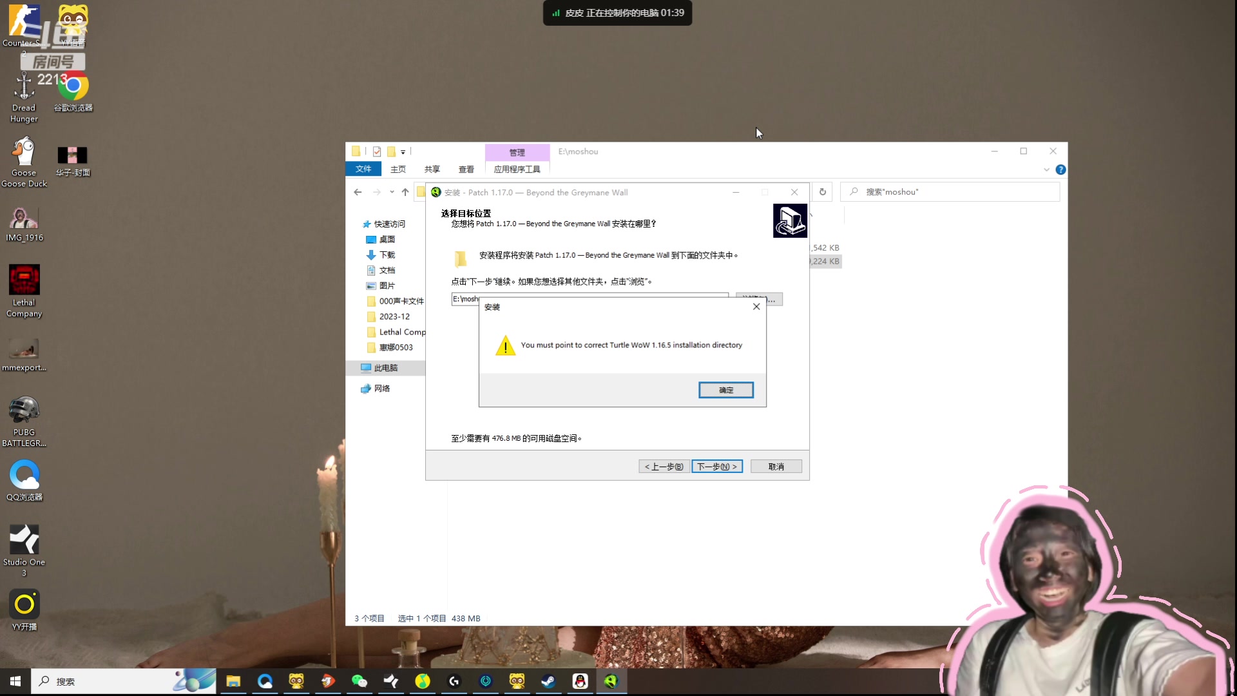Screen dimensions: 1237x696
Task: Select the 谷歌浏览器 Chrome browser icon
Action: tap(72, 85)
